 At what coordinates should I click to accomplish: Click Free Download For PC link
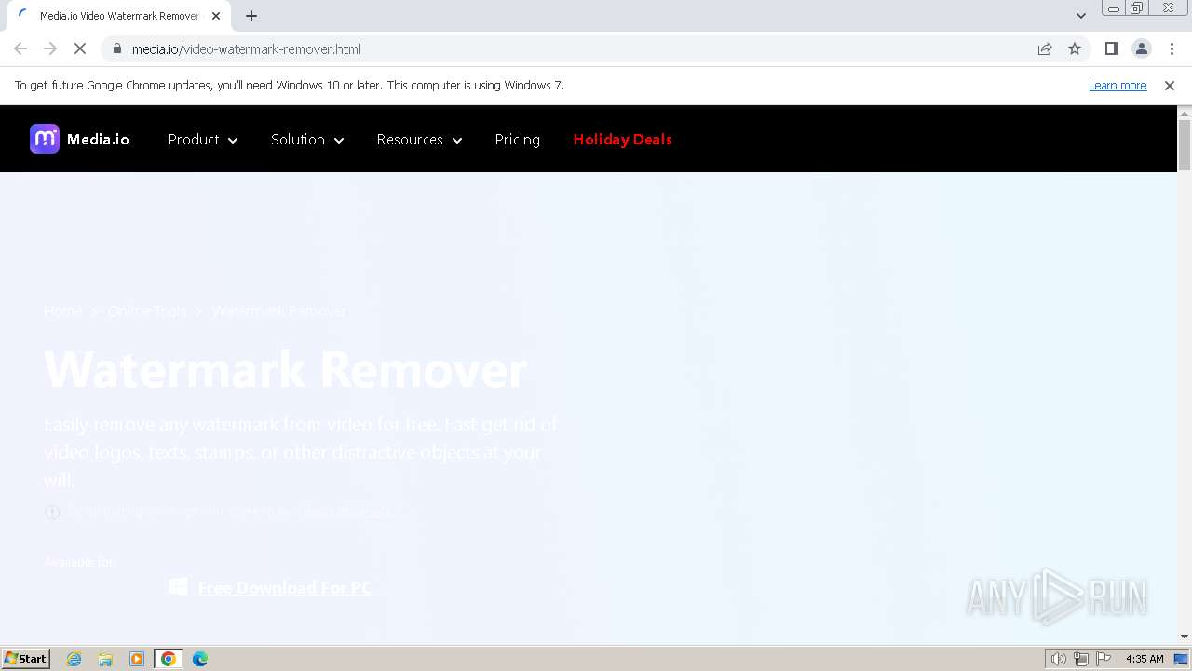point(284,587)
